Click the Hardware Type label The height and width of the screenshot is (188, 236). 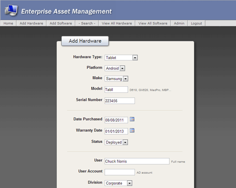click(x=88, y=57)
